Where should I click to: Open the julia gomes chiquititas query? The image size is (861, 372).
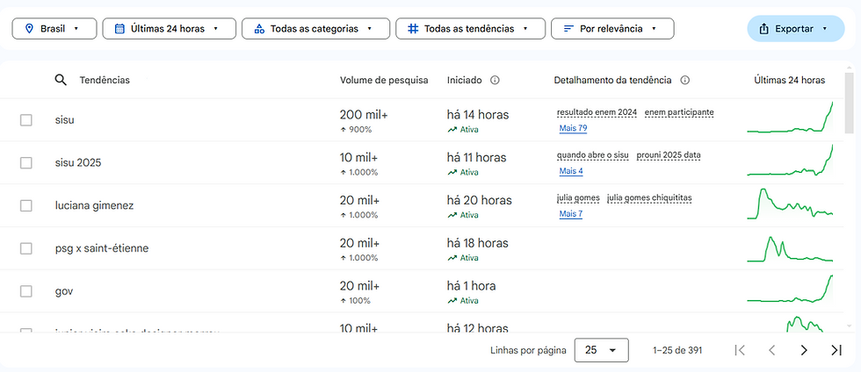(649, 198)
